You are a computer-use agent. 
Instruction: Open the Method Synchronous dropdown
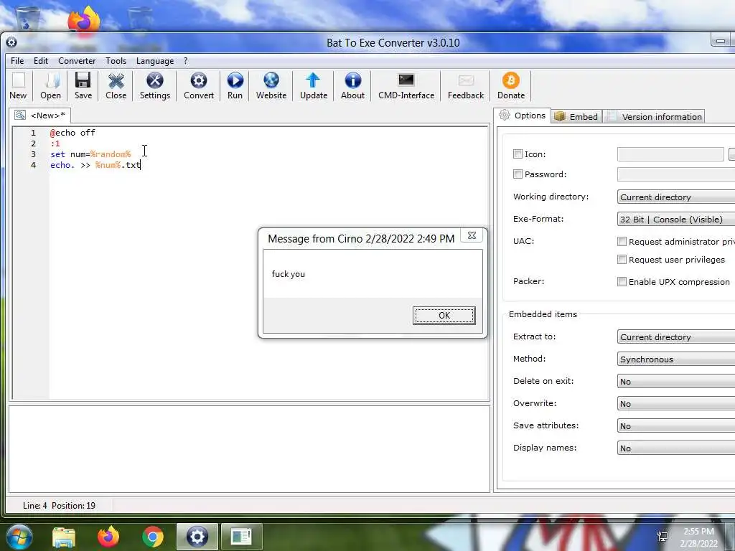676,359
